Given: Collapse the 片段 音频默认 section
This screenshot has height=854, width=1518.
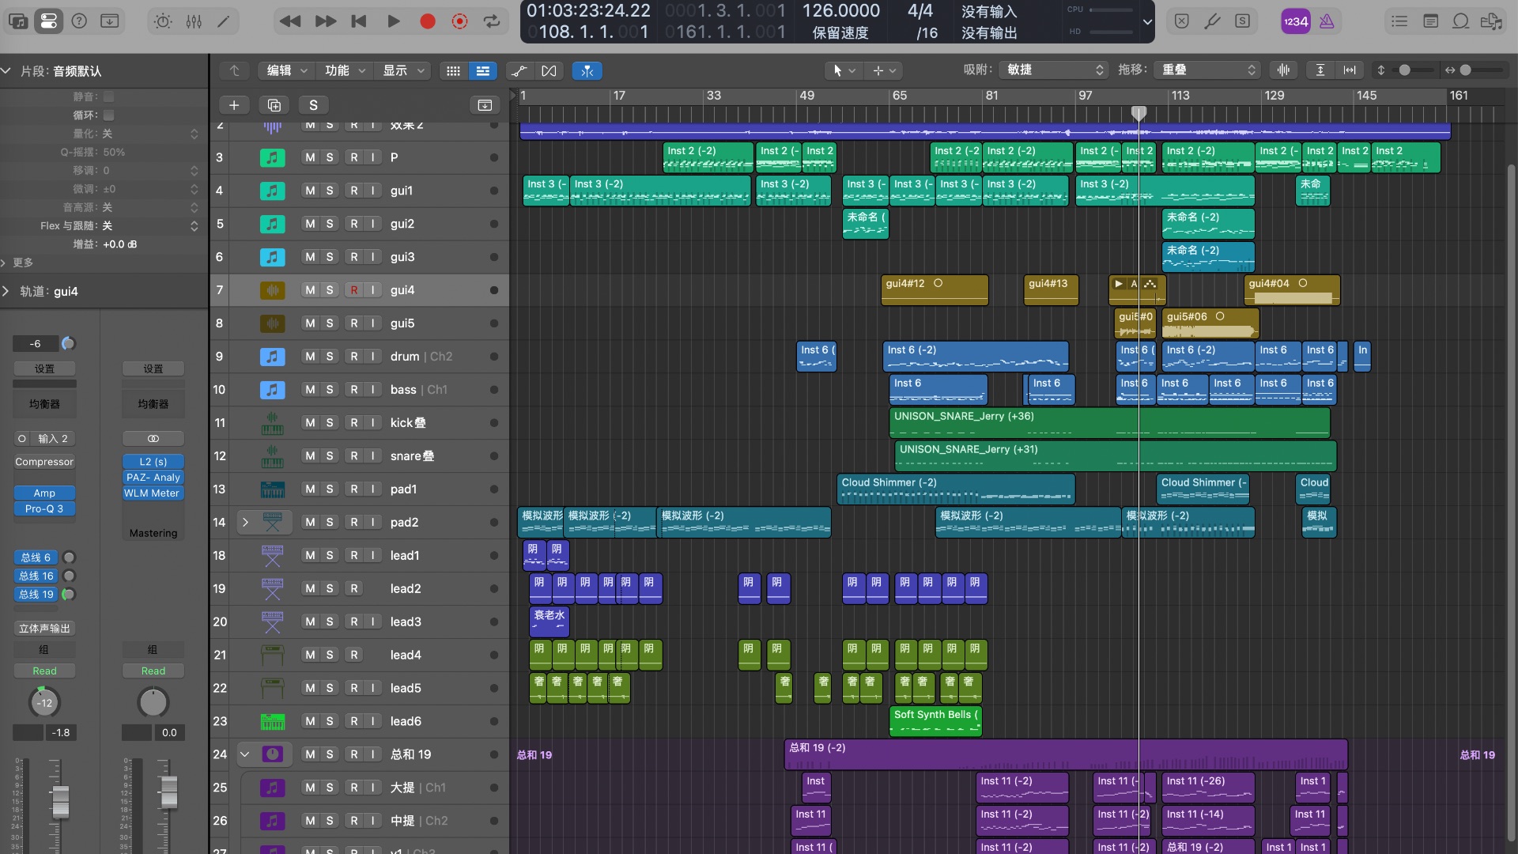Looking at the screenshot, I should (x=6, y=70).
